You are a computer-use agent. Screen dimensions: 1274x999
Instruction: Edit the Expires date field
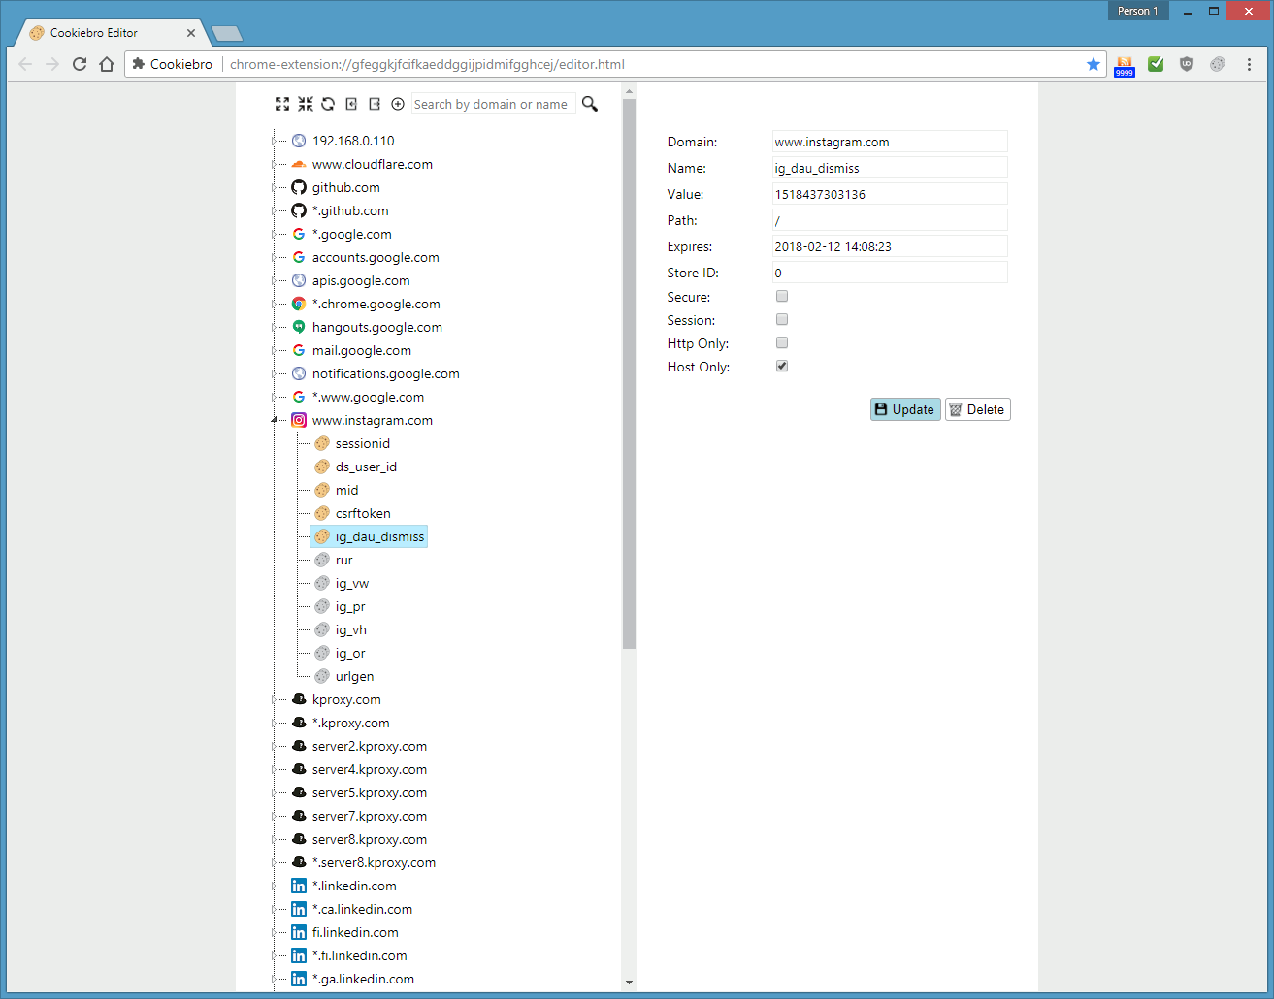click(x=890, y=246)
